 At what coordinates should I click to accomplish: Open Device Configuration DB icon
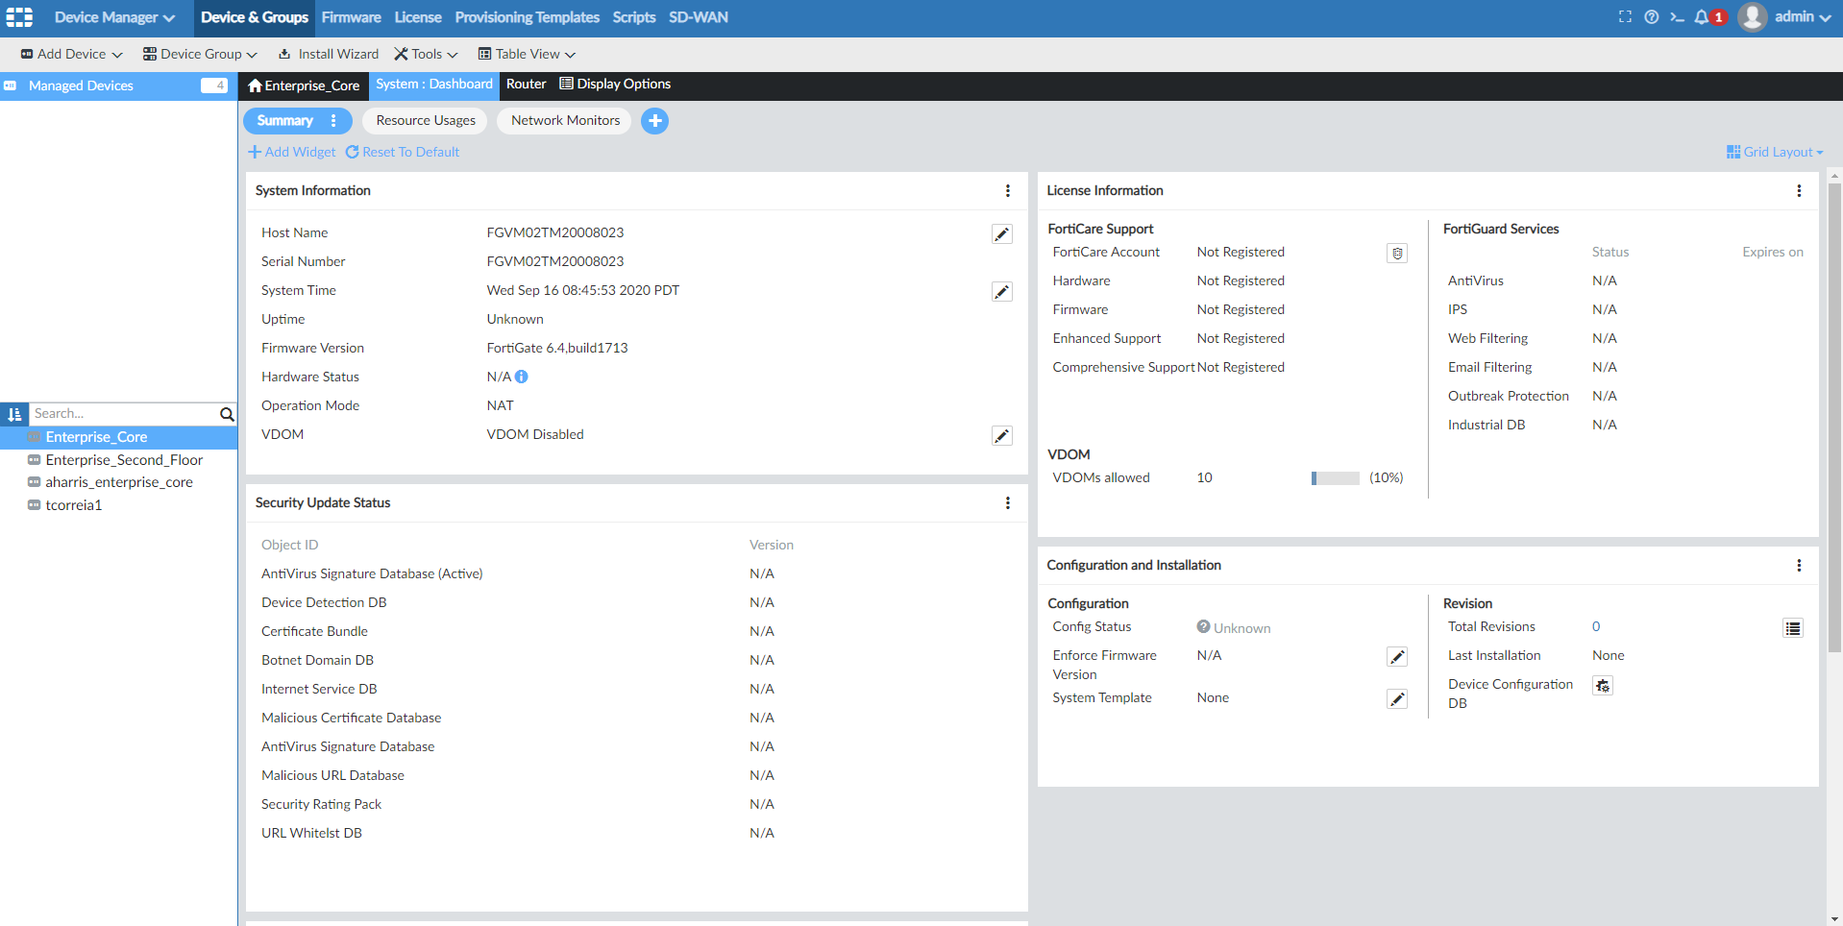point(1603,686)
